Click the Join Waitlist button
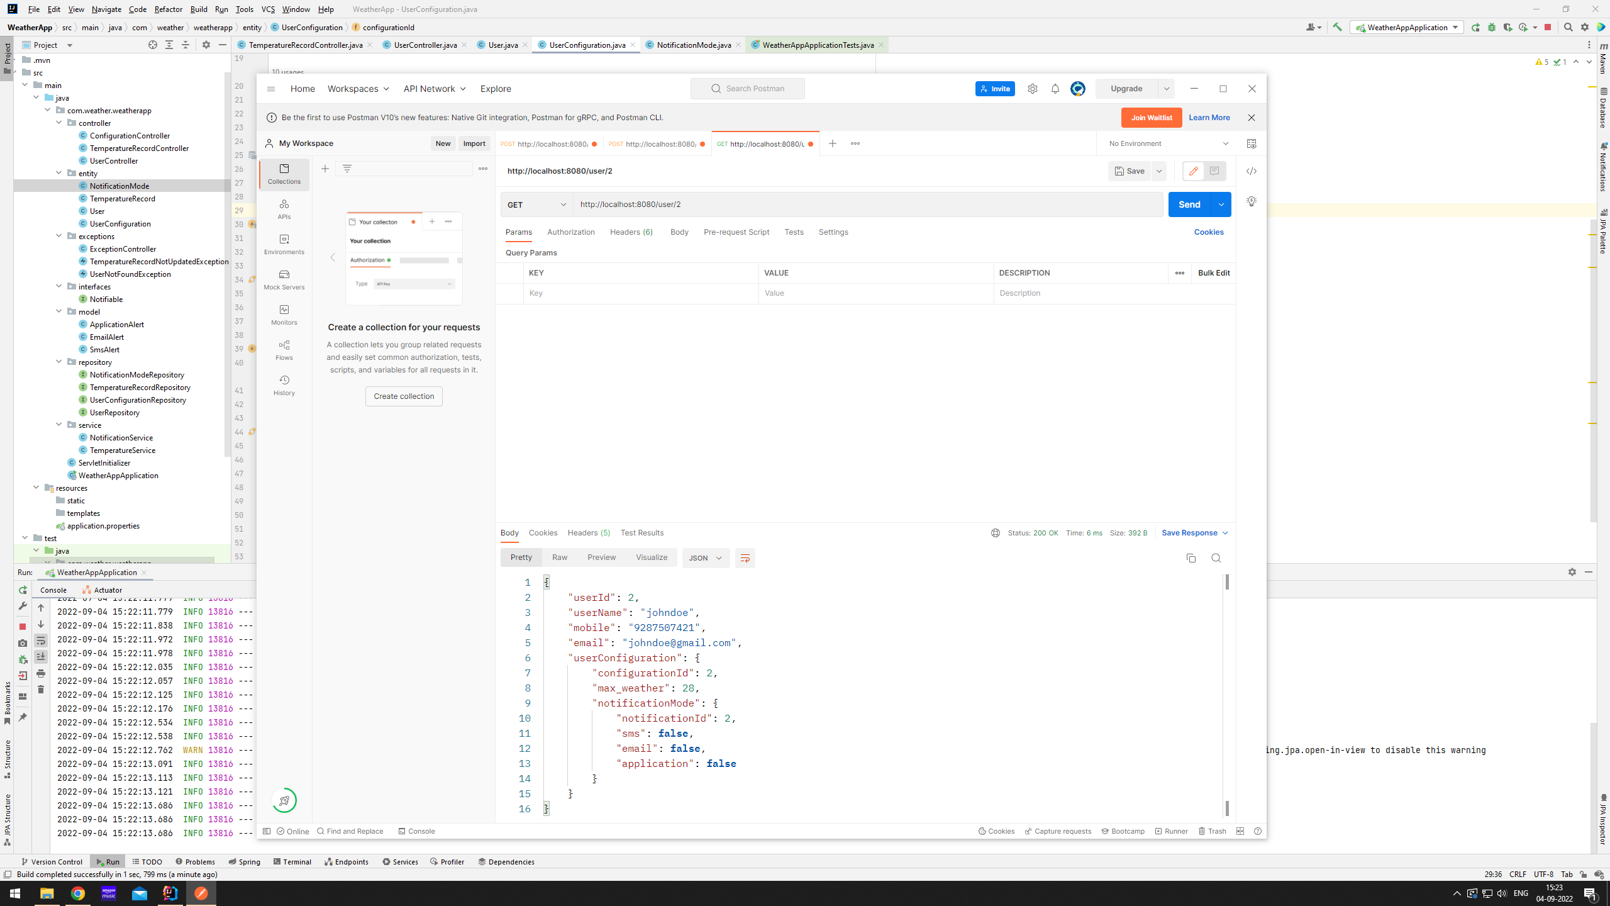 (1152, 118)
